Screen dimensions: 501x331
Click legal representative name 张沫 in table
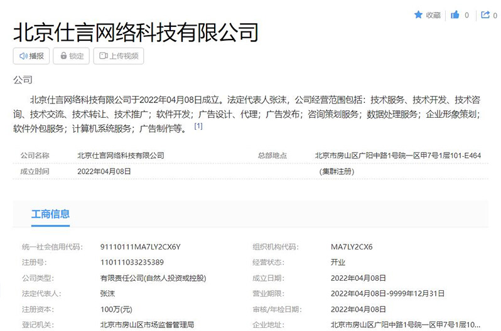(108, 293)
